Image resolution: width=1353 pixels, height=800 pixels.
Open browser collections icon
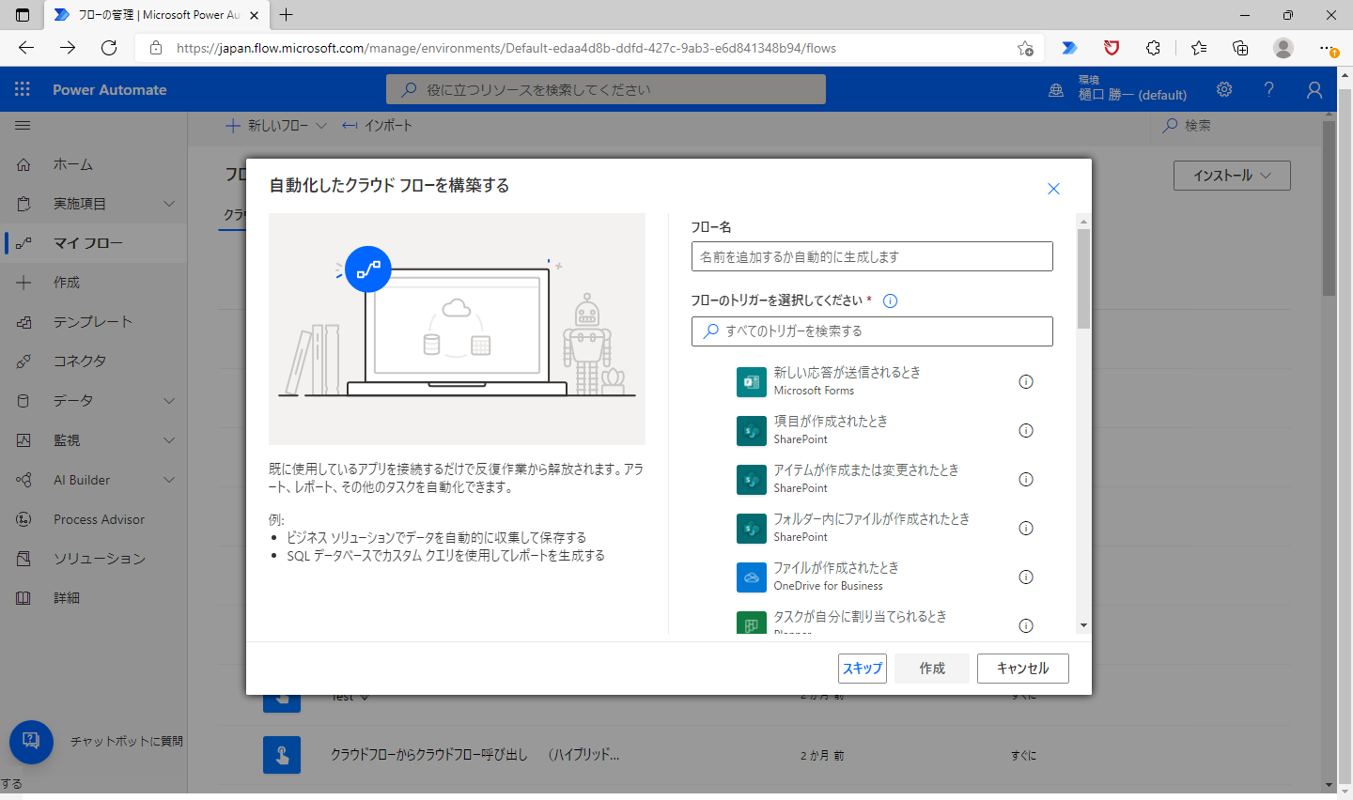(1240, 48)
